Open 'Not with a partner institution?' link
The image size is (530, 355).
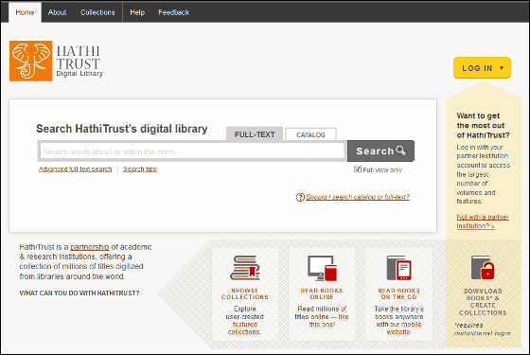click(x=483, y=222)
